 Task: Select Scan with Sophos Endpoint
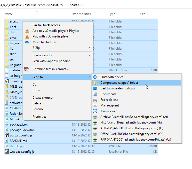point(51,61)
